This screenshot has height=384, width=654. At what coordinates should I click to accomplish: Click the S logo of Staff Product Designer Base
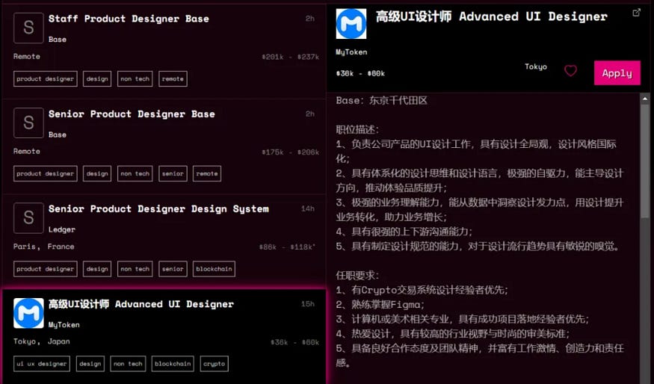(x=29, y=28)
